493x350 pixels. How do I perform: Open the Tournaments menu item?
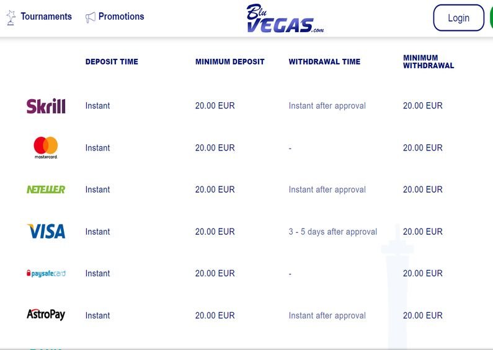(x=47, y=16)
